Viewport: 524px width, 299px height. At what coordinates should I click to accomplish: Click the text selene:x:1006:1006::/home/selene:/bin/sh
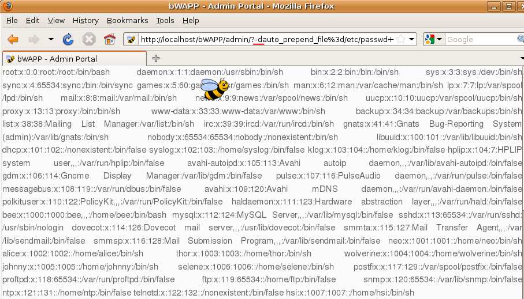click(256, 267)
